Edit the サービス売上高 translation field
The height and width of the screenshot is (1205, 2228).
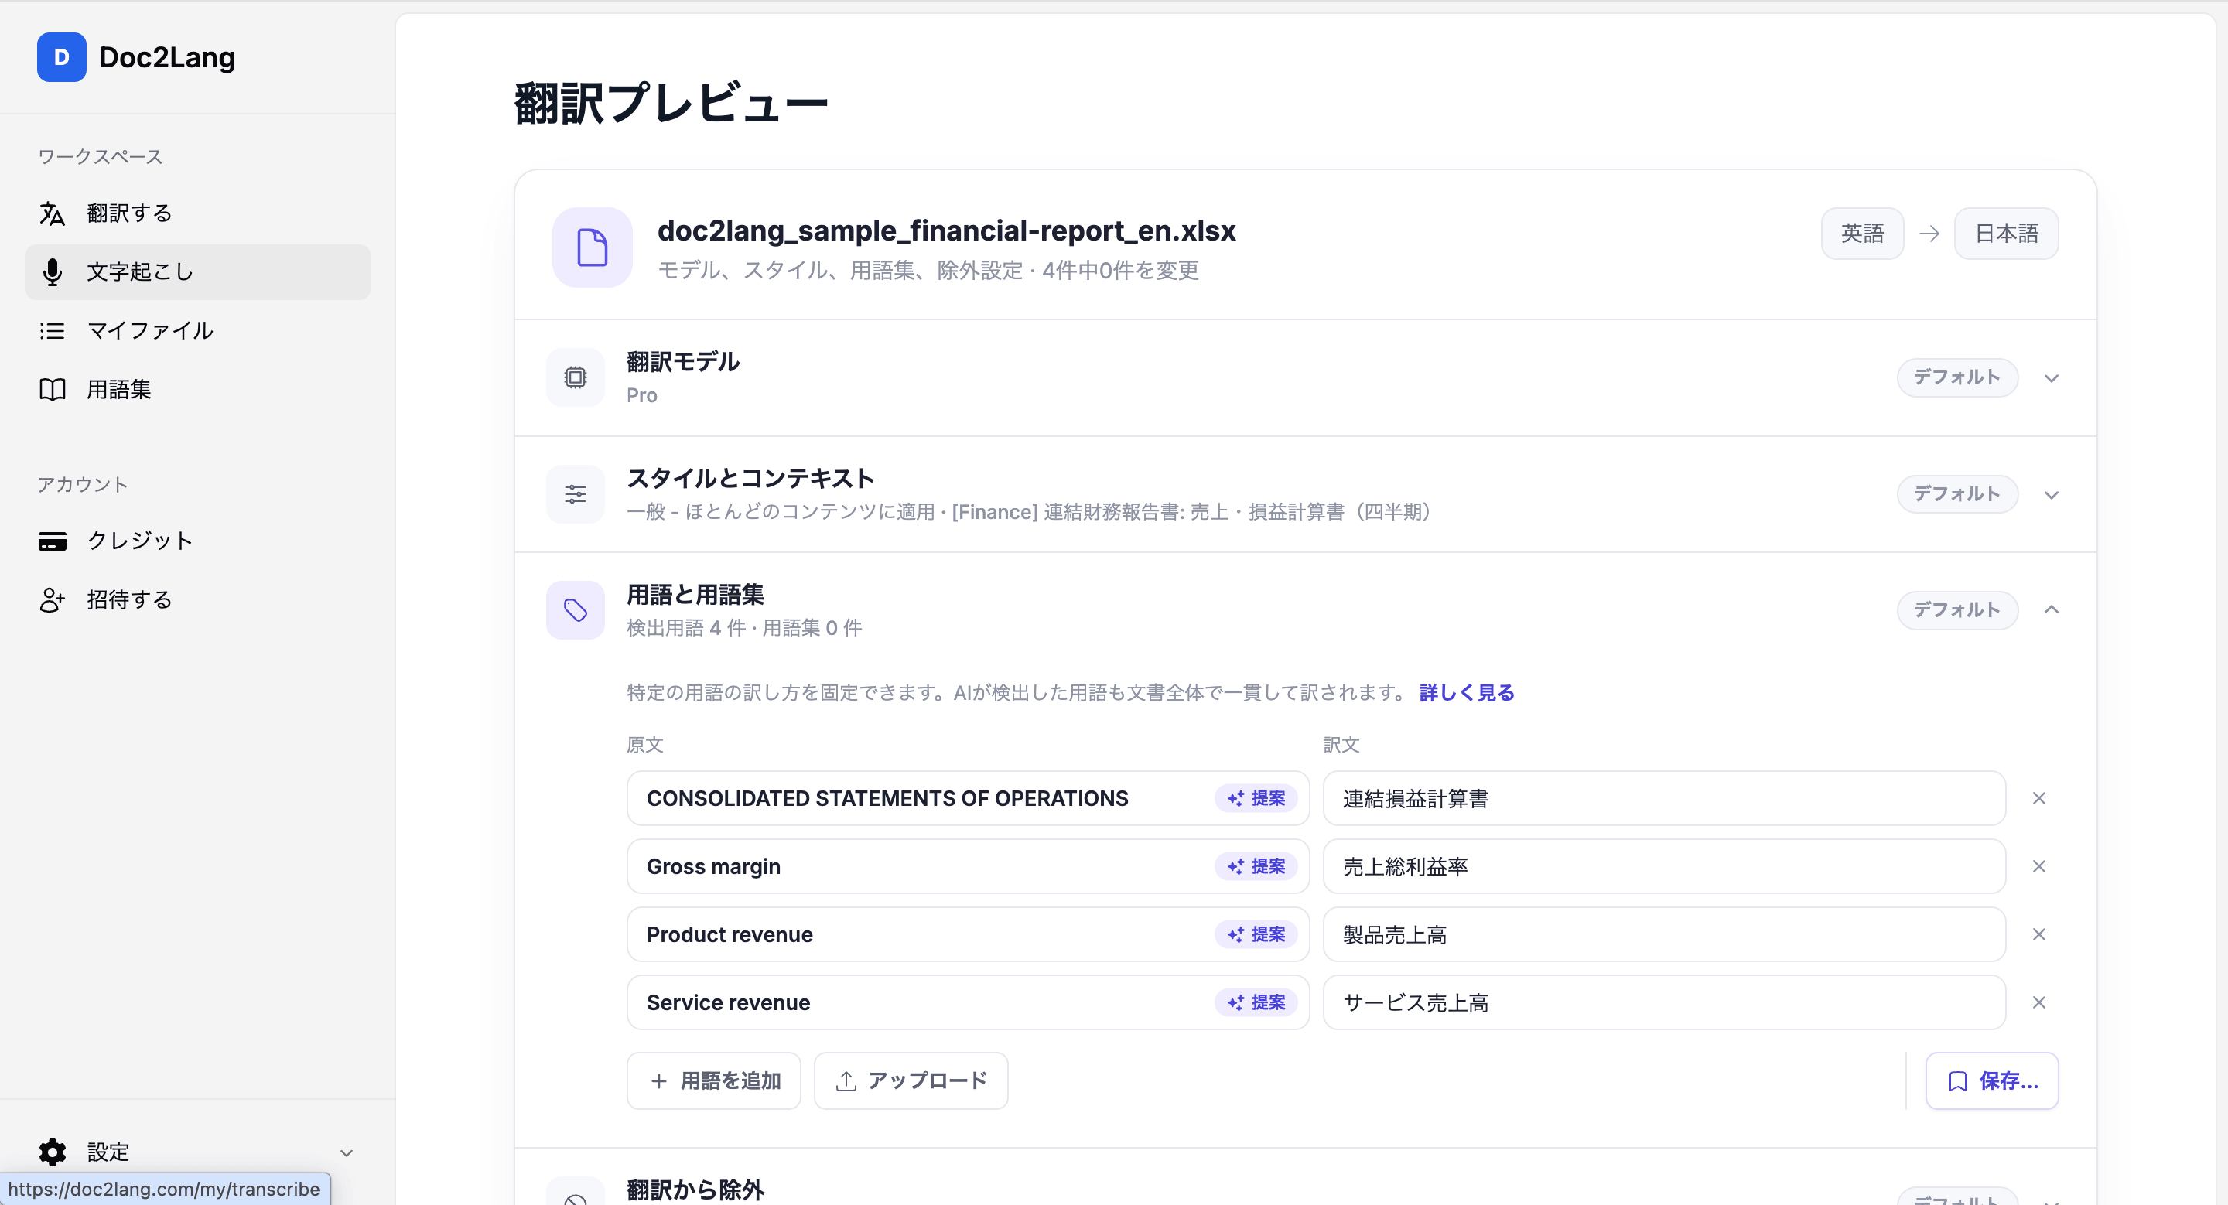pyautogui.click(x=1664, y=1002)
